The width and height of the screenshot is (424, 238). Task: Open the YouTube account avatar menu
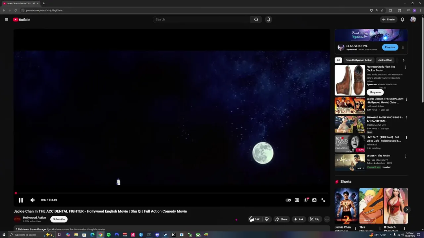(x=413, y=20)
